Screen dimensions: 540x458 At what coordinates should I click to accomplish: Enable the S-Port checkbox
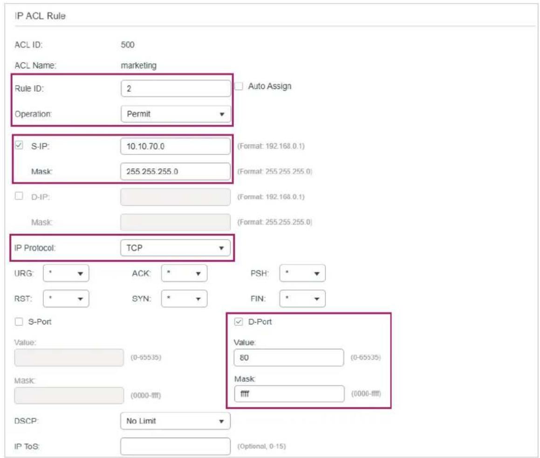pos(19,322)
